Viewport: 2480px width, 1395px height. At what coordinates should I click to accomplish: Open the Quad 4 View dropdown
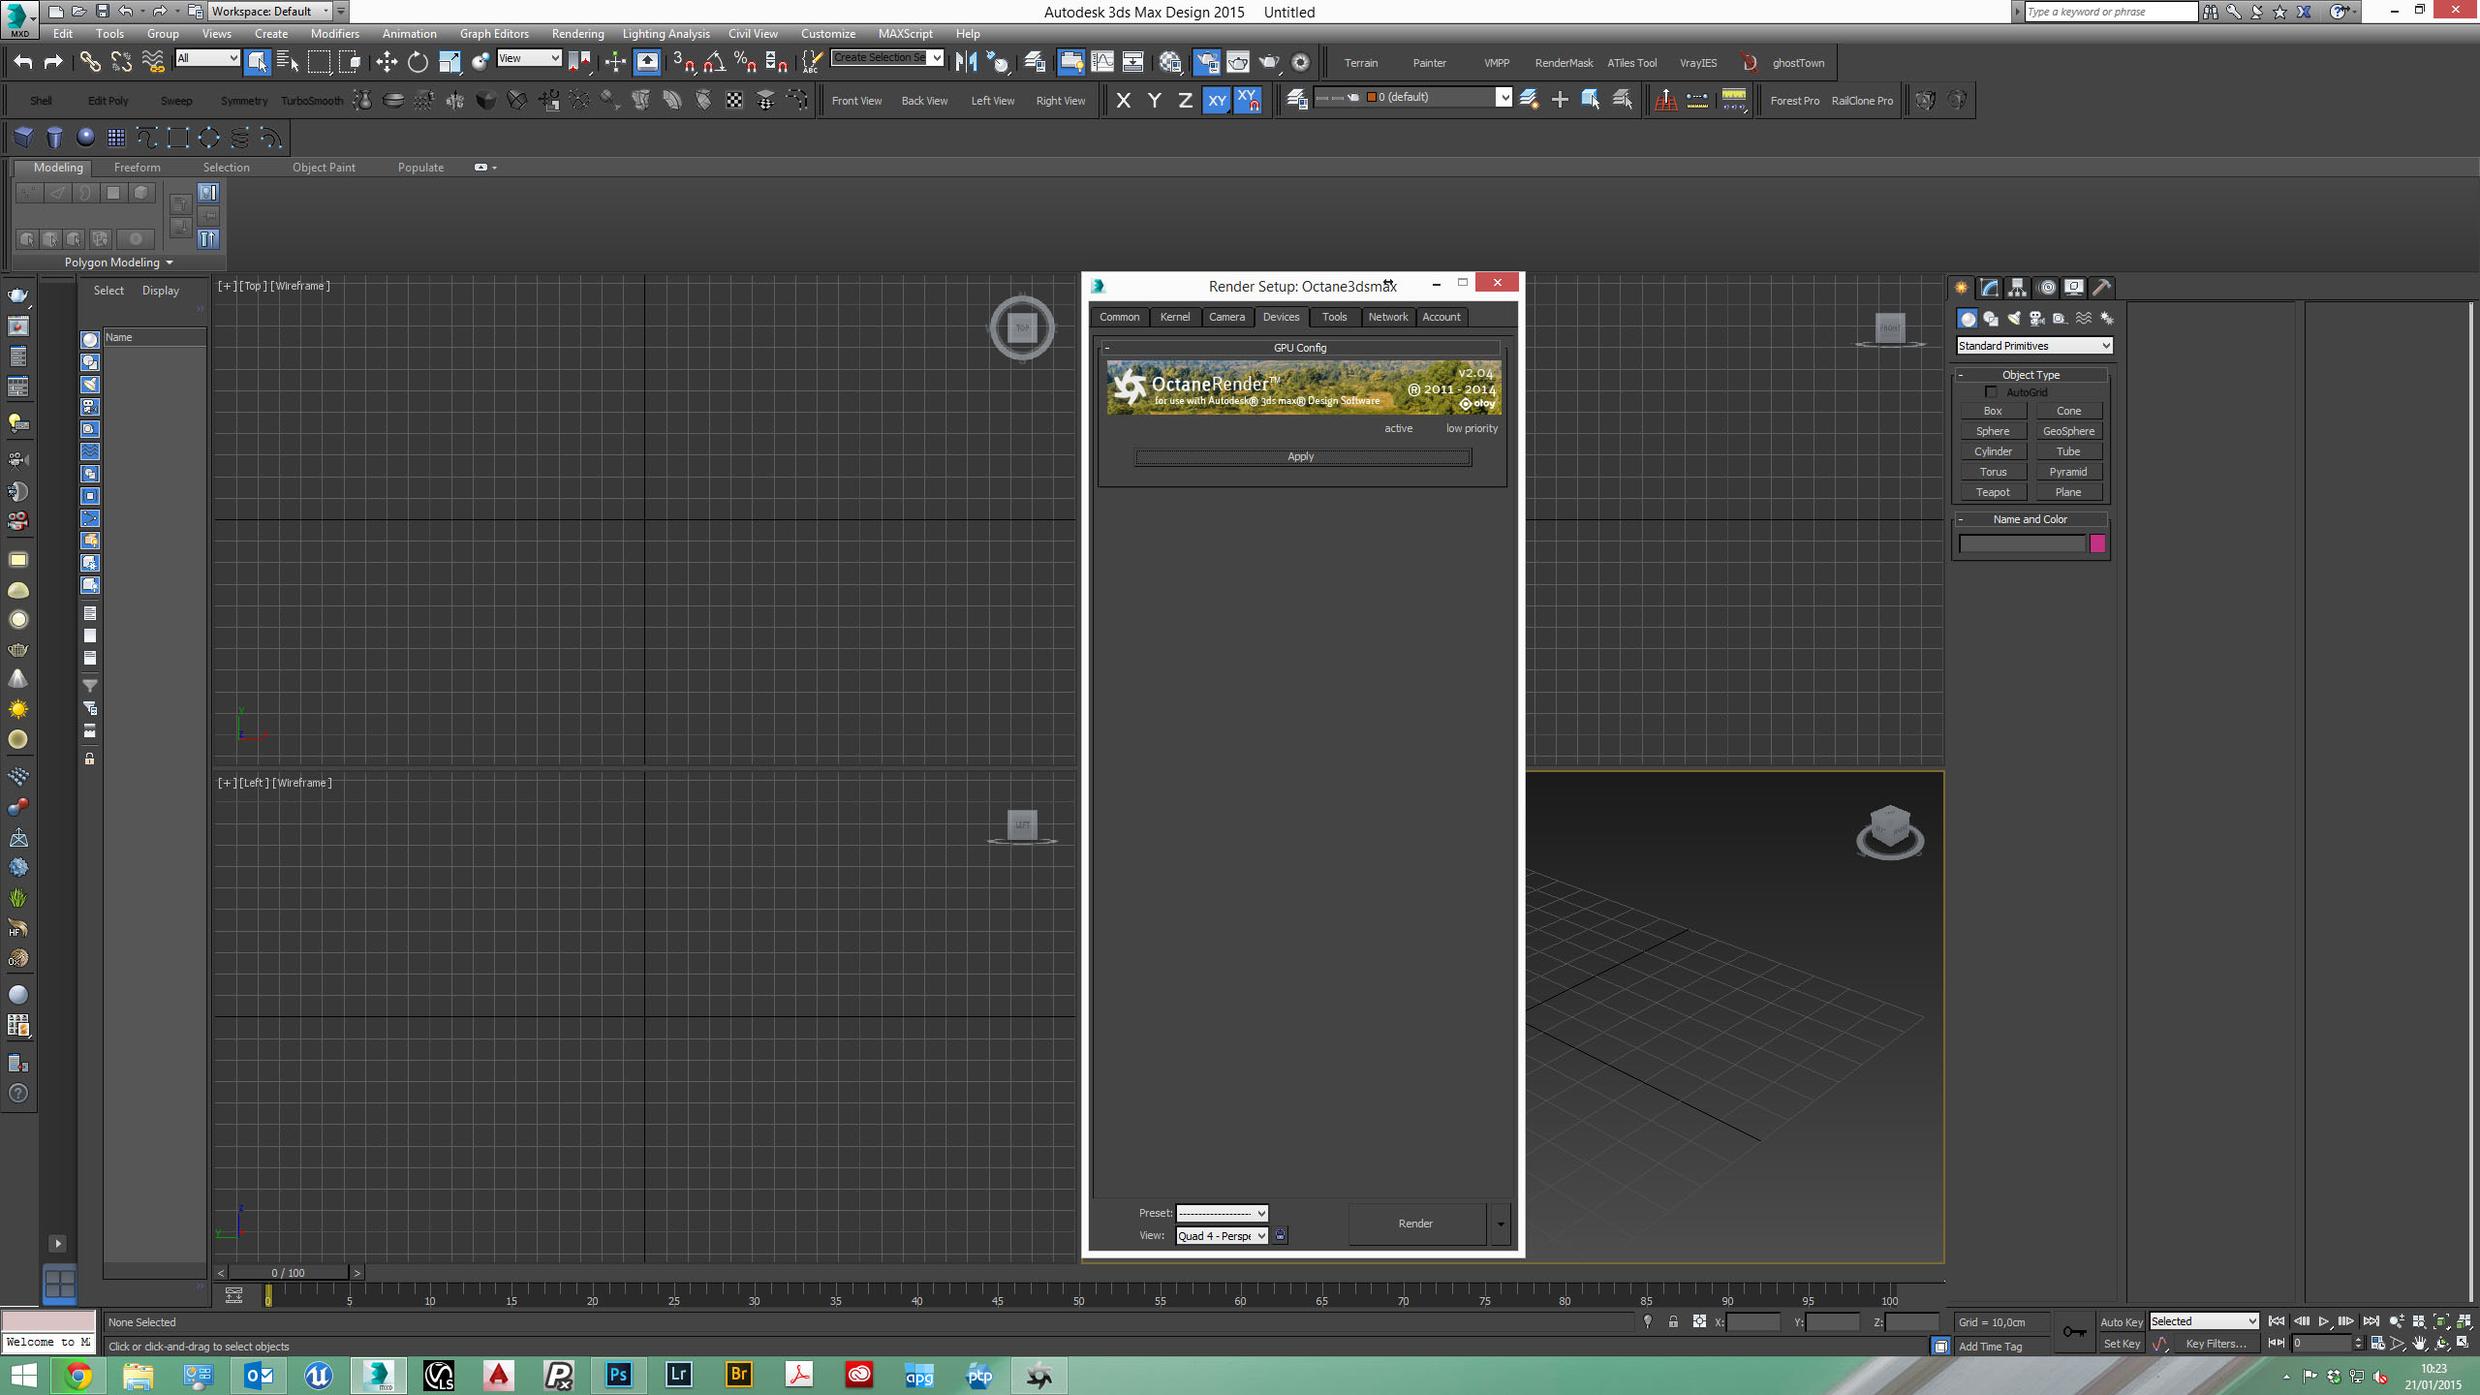click(1222, 1235)
